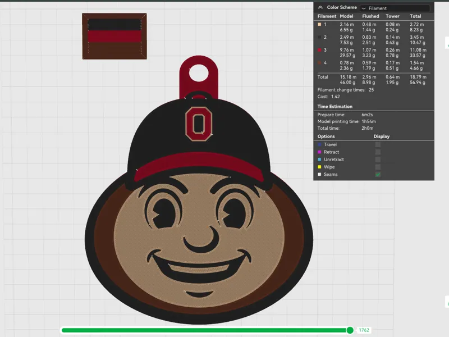Click the Options section heading
Screen dimensions: 449x337
pyautogui.click(x=326, y=136)
